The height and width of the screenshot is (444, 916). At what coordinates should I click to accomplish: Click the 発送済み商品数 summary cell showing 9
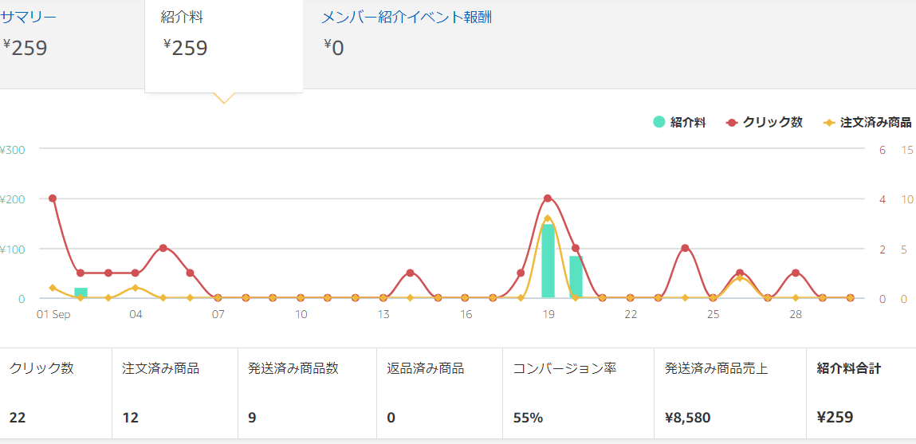(307, 393)
